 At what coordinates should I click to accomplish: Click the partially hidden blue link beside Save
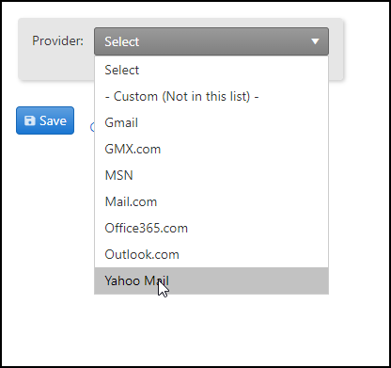coord(92,127)
